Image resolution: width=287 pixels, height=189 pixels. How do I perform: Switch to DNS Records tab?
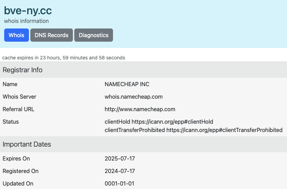pyautogui.click(x=52, y=35)
